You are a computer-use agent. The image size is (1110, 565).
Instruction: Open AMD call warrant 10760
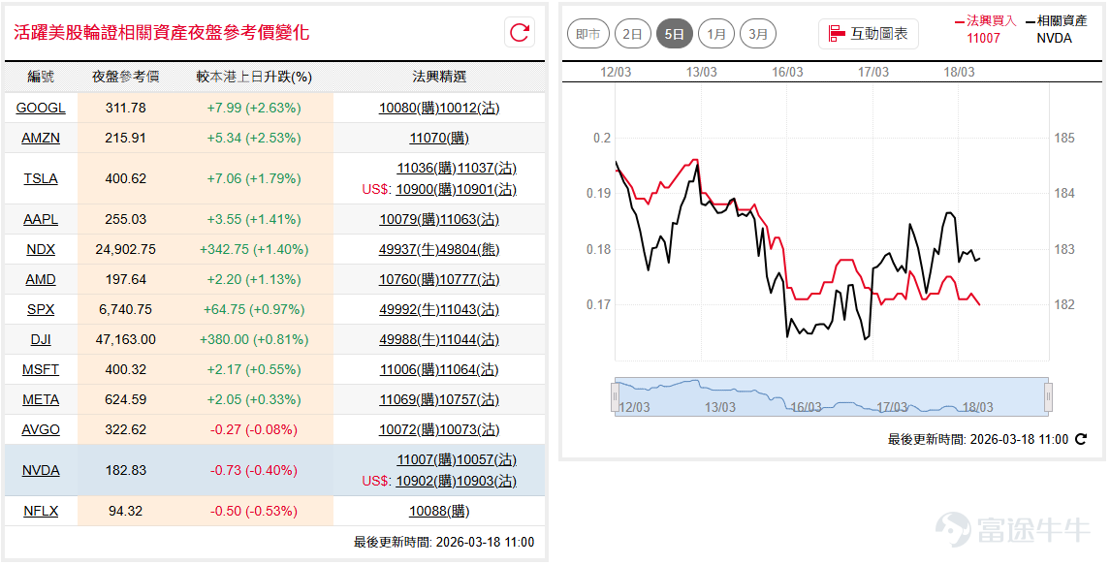(x=408, y=279)
